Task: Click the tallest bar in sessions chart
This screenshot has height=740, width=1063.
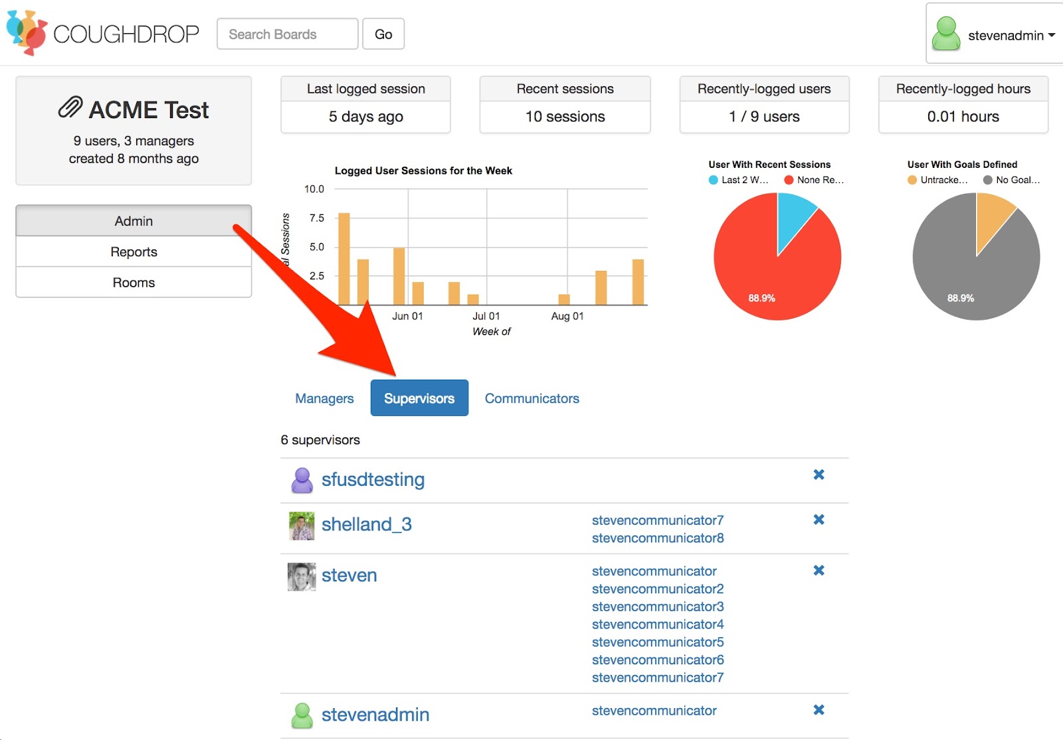Action: point(344,259)
